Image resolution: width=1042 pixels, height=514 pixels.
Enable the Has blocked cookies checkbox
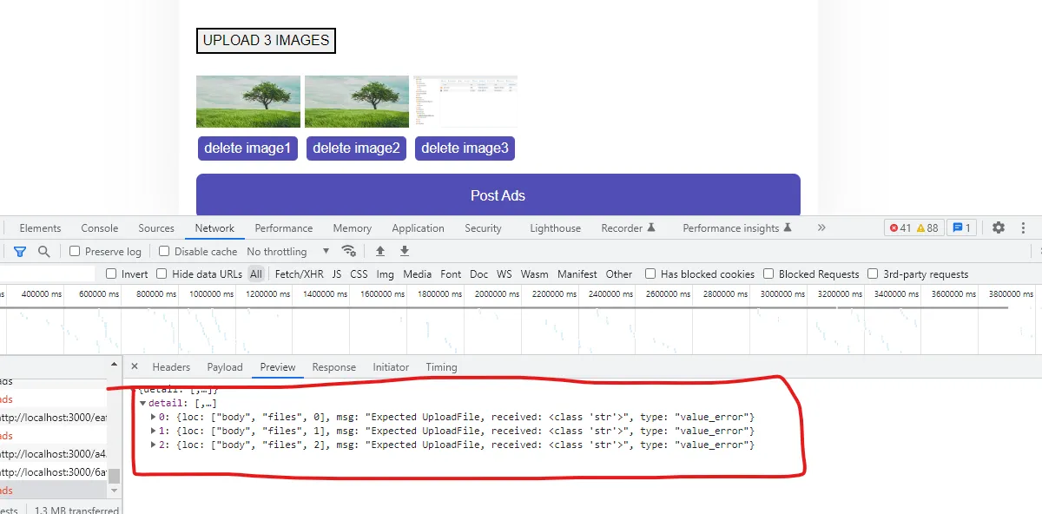(650, 273)
